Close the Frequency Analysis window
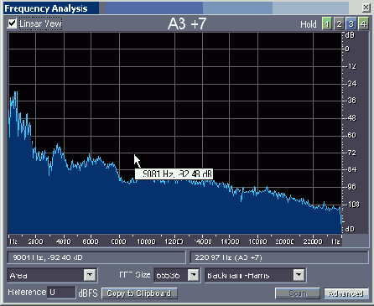The image size is (374, 306). [x=366, y=8]
